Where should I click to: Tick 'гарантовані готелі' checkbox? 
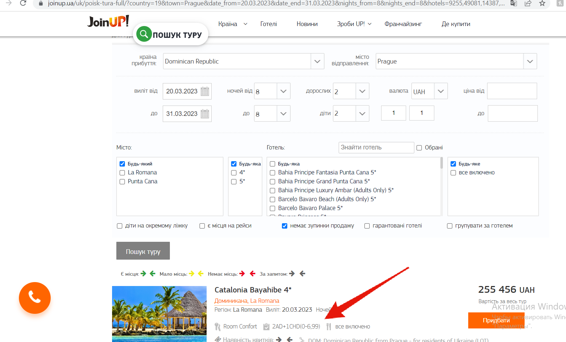tap(367, 226)
